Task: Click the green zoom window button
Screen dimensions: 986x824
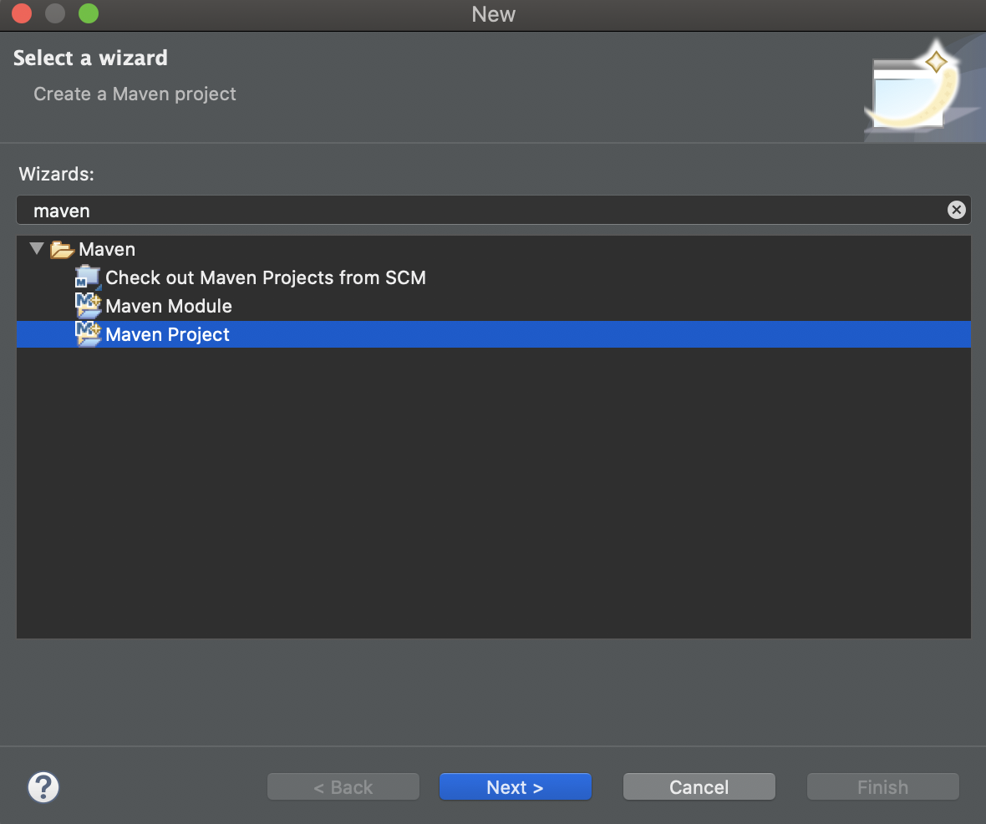Action: tap(89, 13)
